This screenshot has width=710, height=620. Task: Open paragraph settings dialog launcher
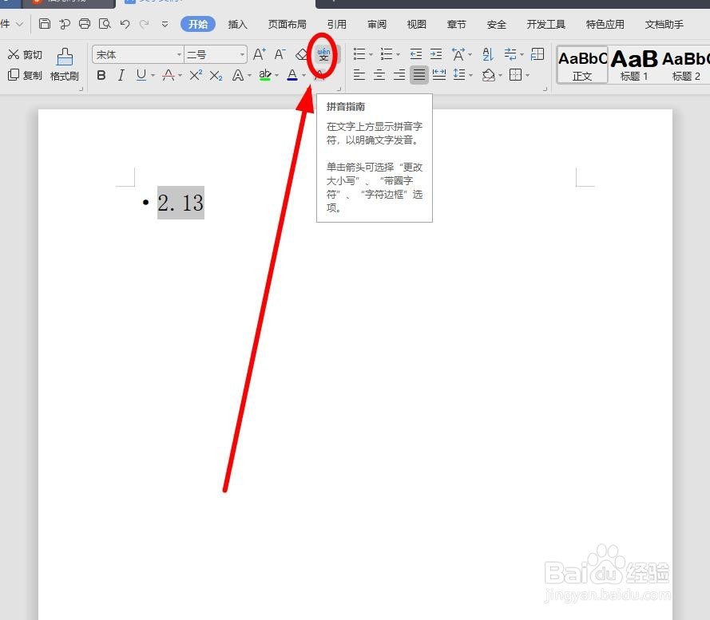coord(545,89)
